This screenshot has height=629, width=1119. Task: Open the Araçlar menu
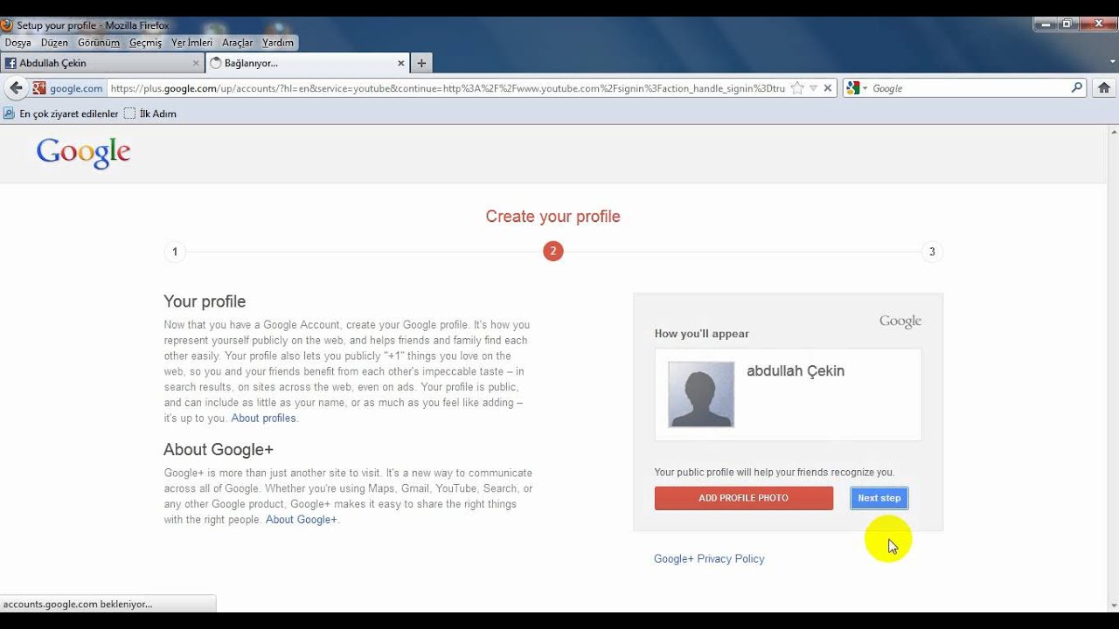[237, 42]
